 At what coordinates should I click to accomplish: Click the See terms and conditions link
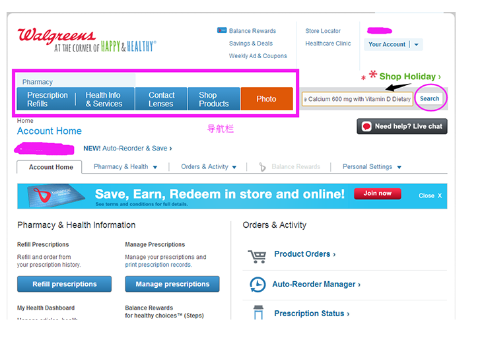pos(142,204)
